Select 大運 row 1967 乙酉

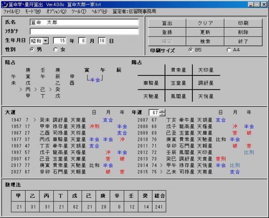click(x=69, y=133)
